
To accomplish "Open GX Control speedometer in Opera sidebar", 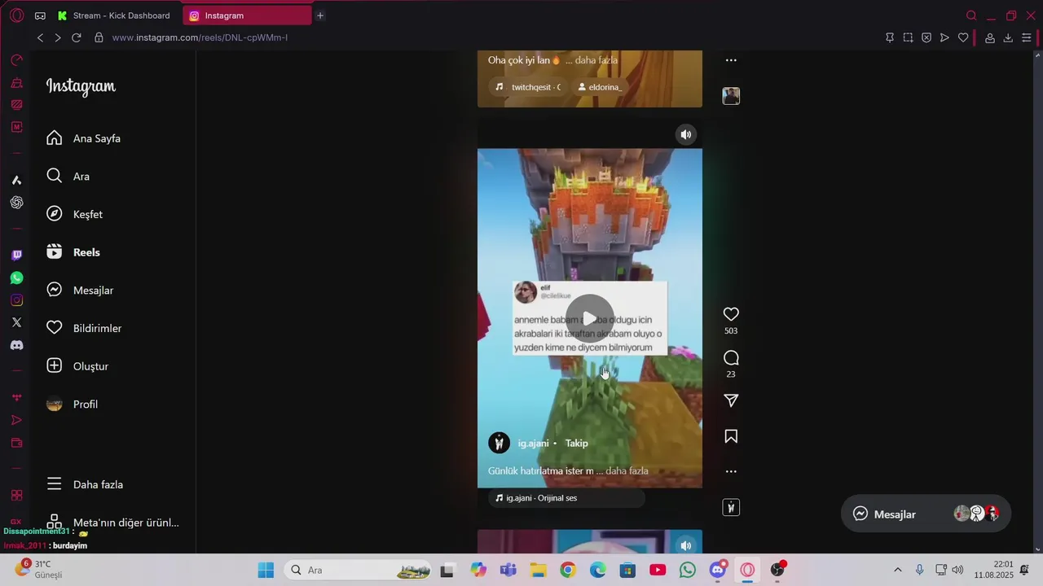I will point(16,60).
